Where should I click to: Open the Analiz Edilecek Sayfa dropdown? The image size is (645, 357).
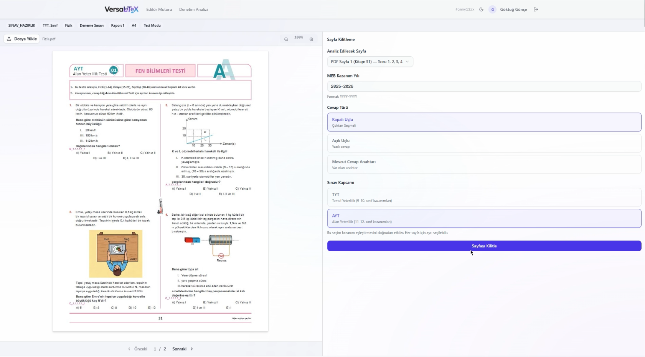pyautogui.click(x=370, y=62)
